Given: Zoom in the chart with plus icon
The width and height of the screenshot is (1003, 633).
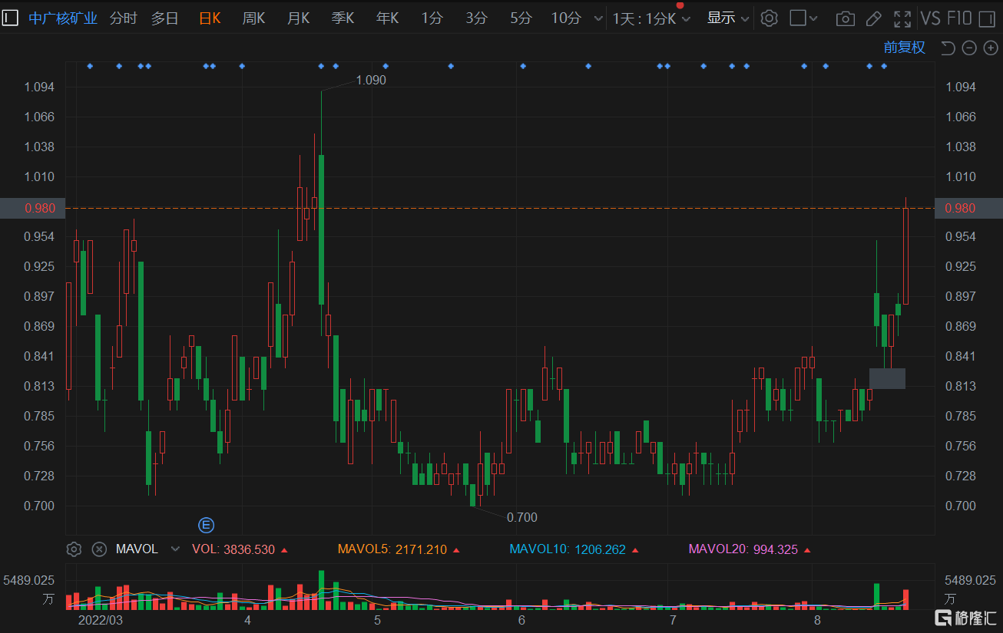Looking at the screenshot, I should click(x=990, y=48).
